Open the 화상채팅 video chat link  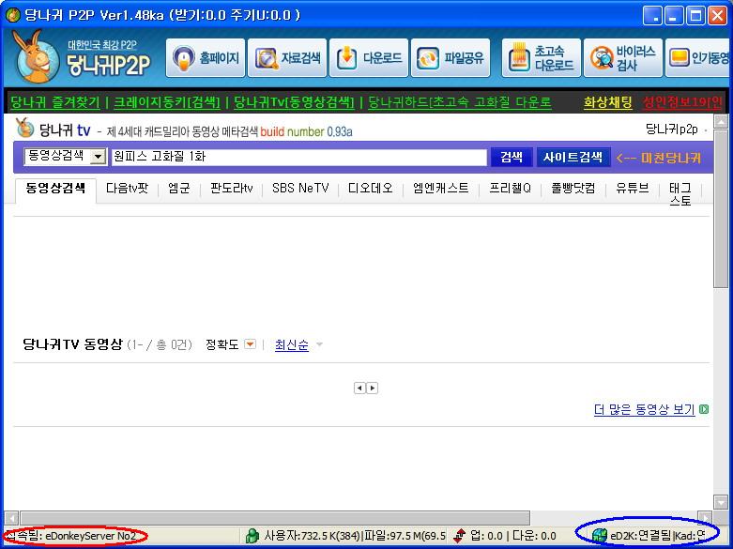[608, 102]
